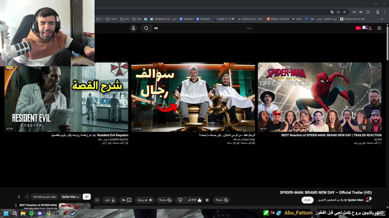Open the Chrome three-dot menu
This screenshot has width=389, height=218.
tap(385, 12)
